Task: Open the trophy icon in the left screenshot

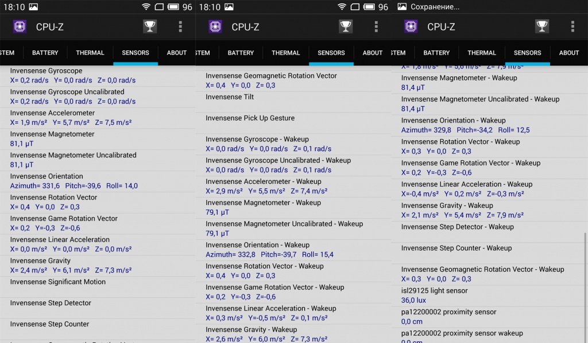Action: (x=150, y=26)
